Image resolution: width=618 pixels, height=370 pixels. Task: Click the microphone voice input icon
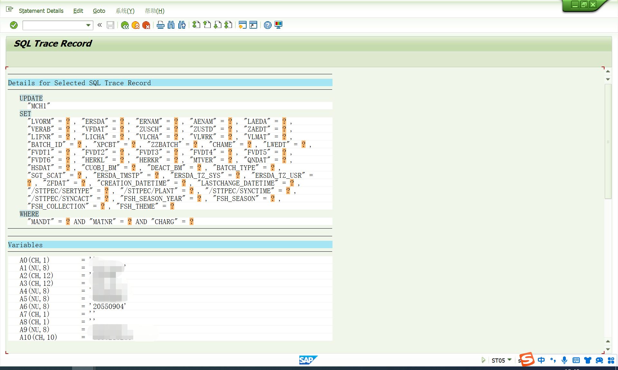[x=564, y=360]
